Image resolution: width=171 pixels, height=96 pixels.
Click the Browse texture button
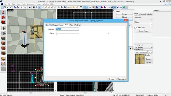(x=148, y=59)
